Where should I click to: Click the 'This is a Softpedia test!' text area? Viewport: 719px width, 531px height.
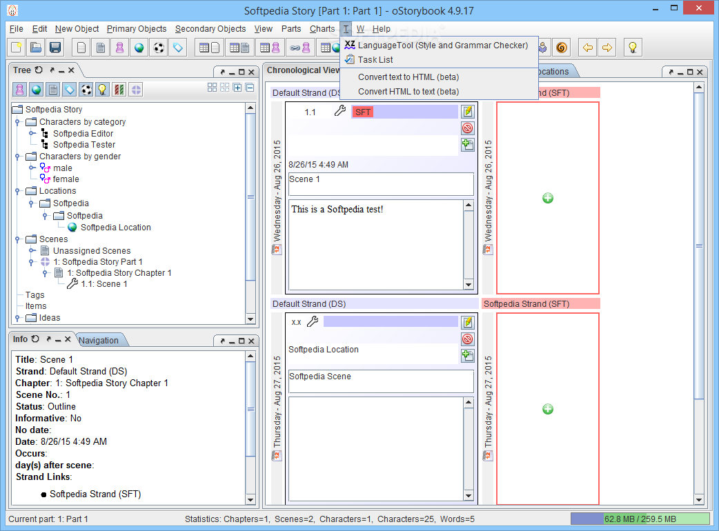(376, 245)
